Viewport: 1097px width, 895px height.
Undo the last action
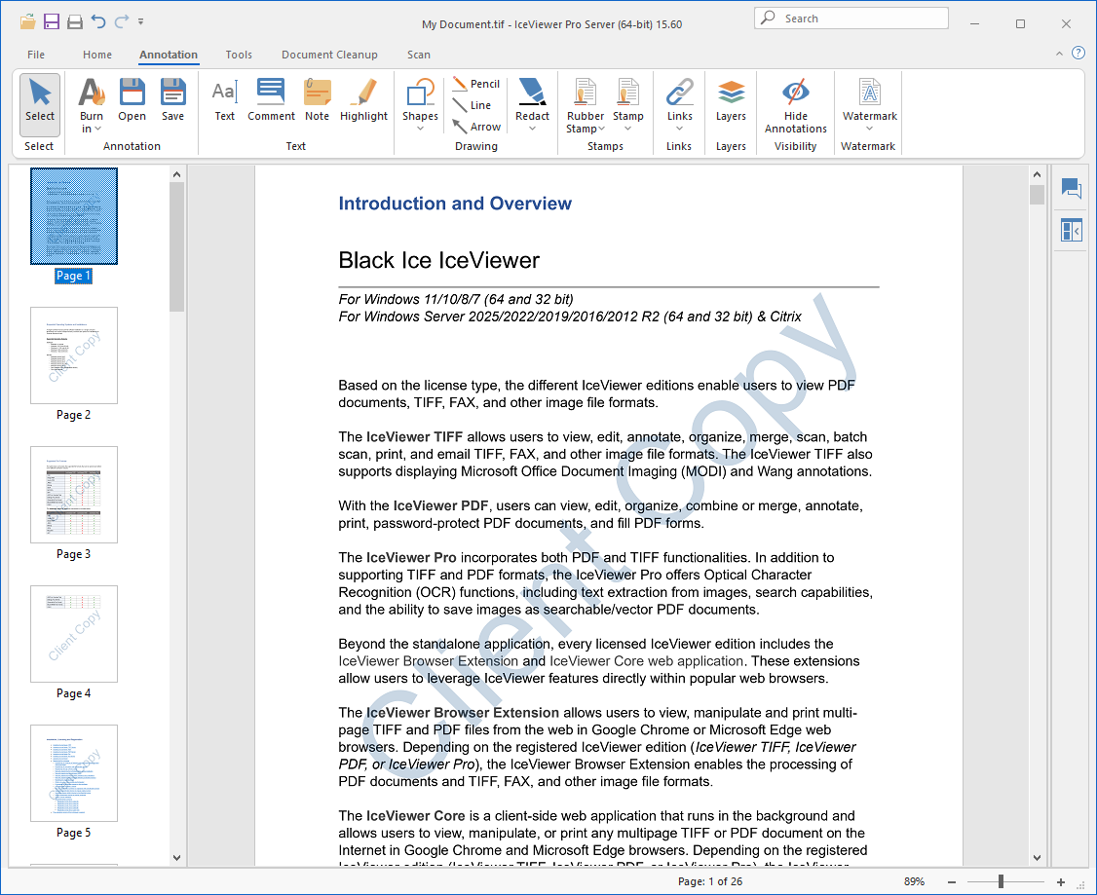tap(98, 22)
